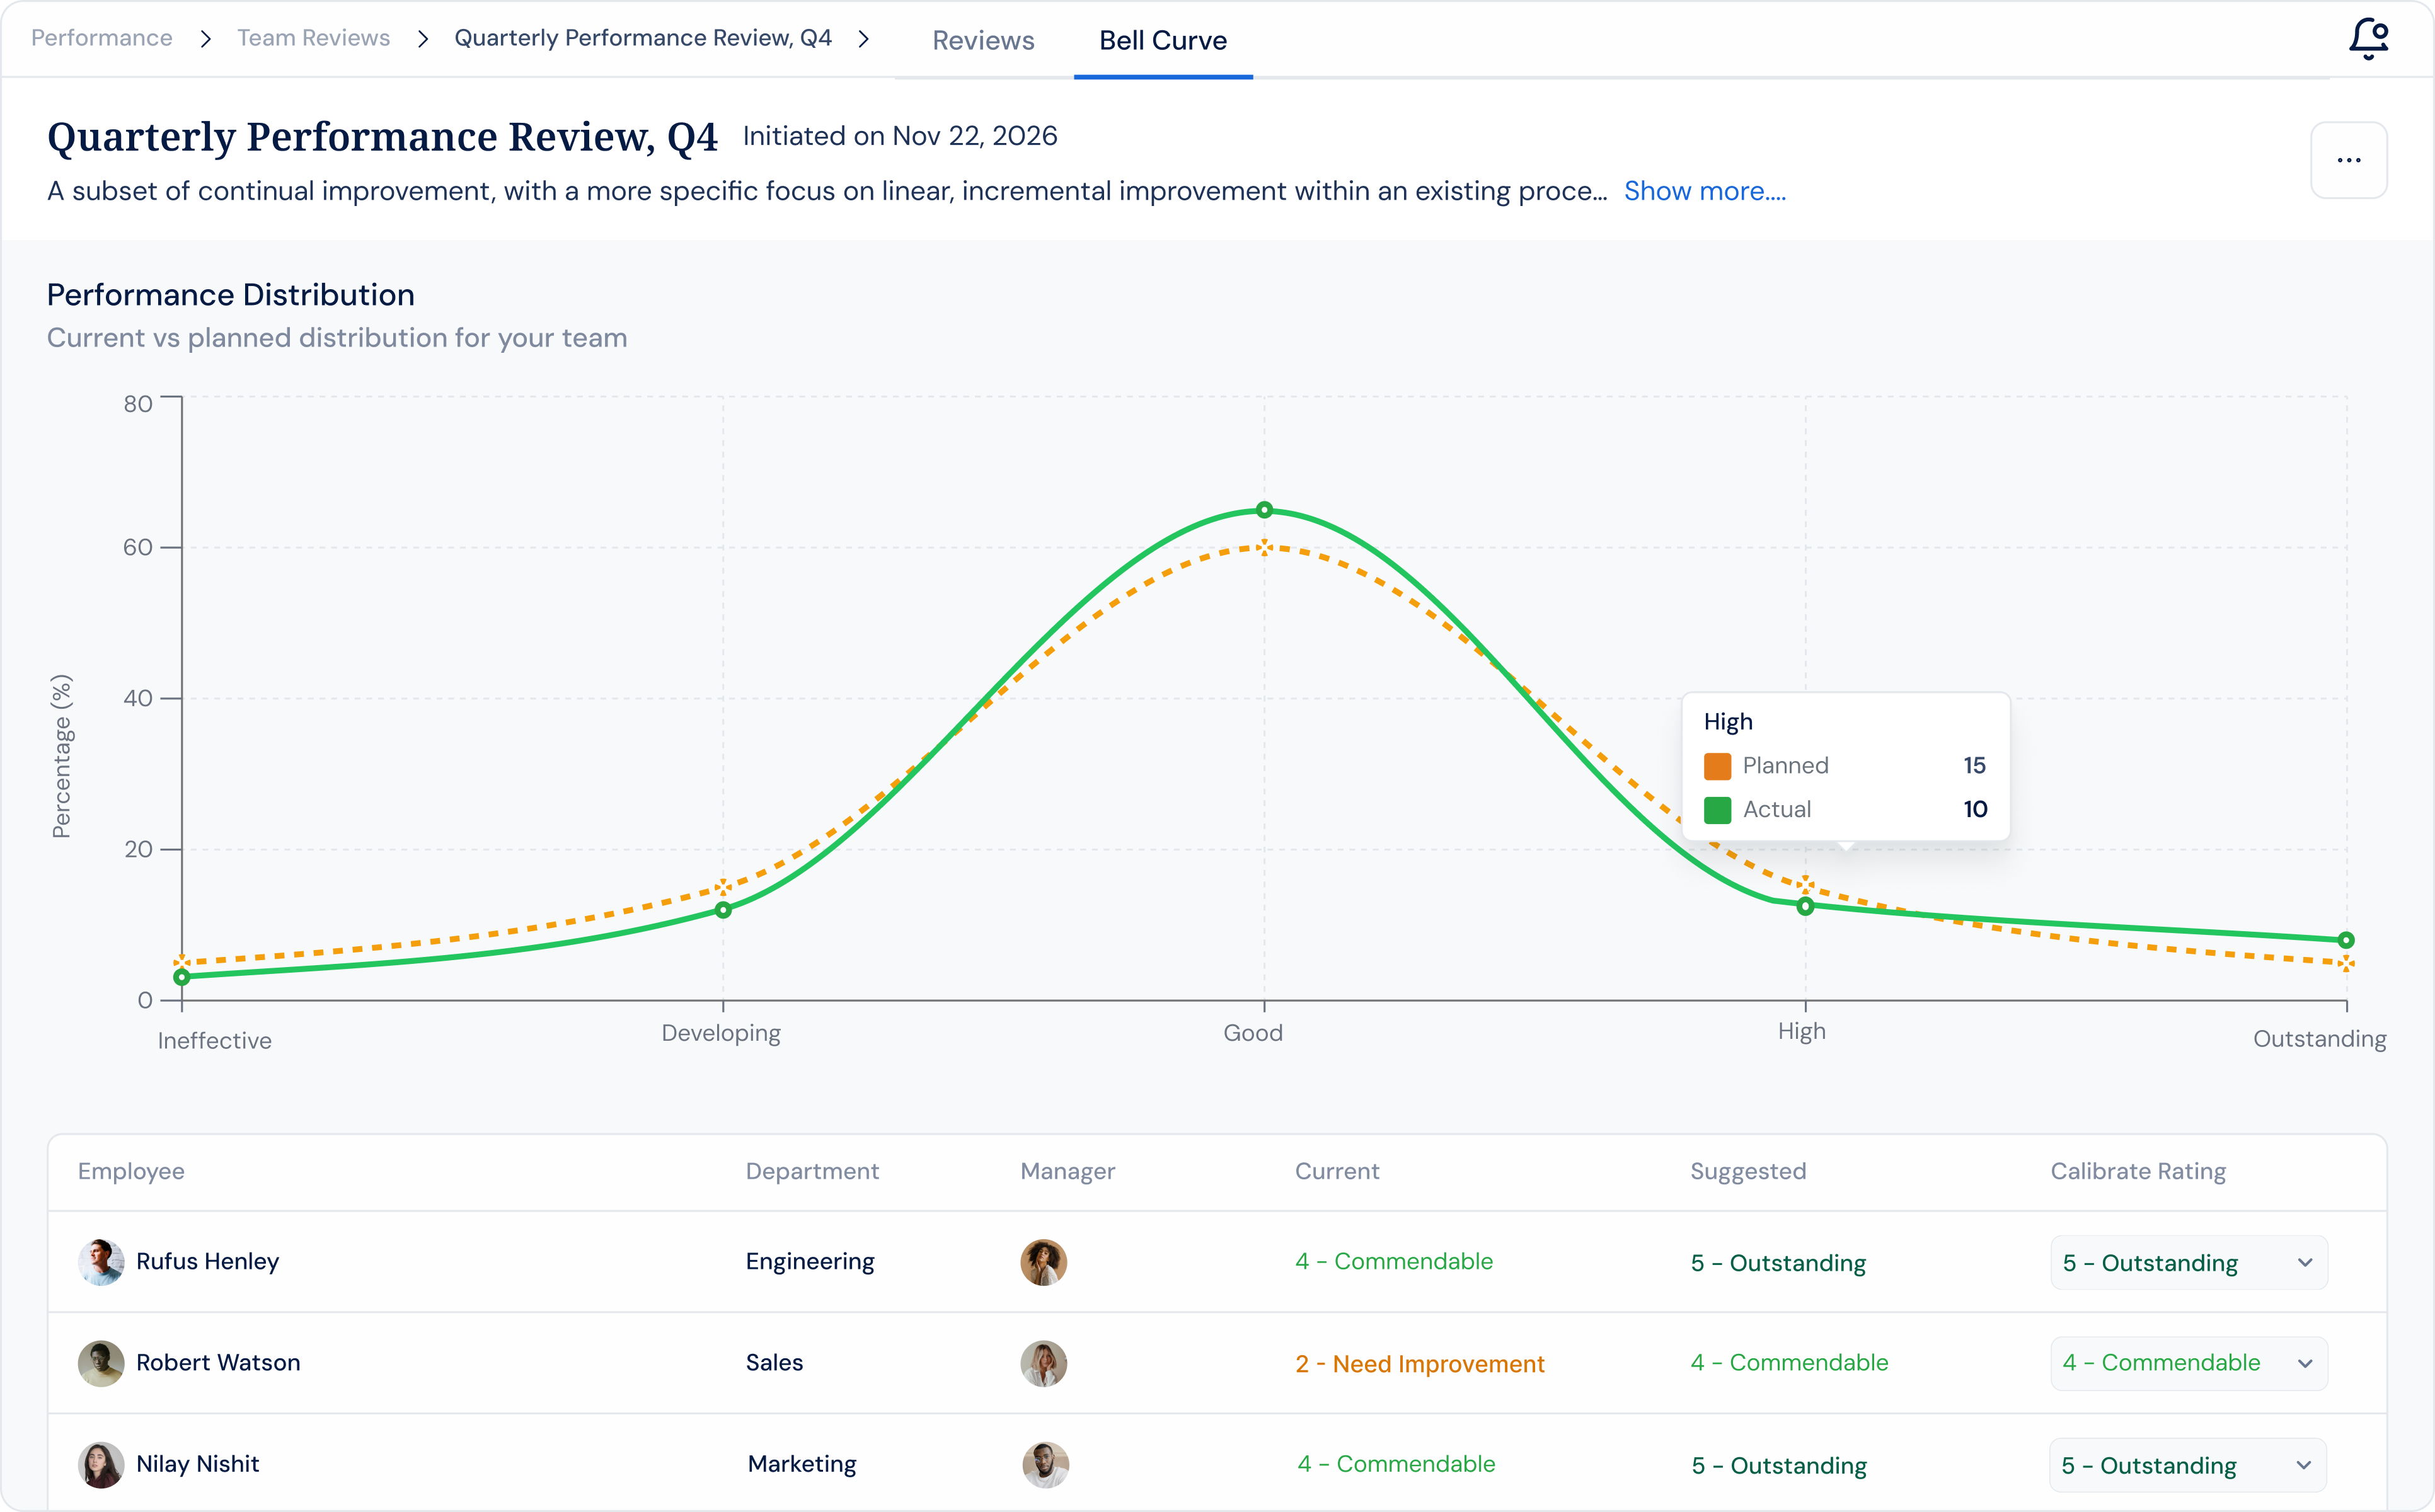Click green Actual swatch in tooltip
2435x1512 pixels.
[x=1717, y=810]
